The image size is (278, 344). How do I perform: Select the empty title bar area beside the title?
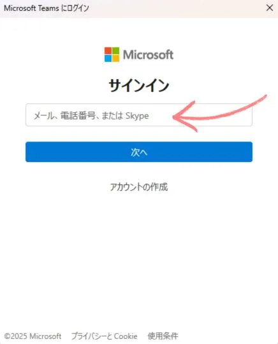click(175, 8)
